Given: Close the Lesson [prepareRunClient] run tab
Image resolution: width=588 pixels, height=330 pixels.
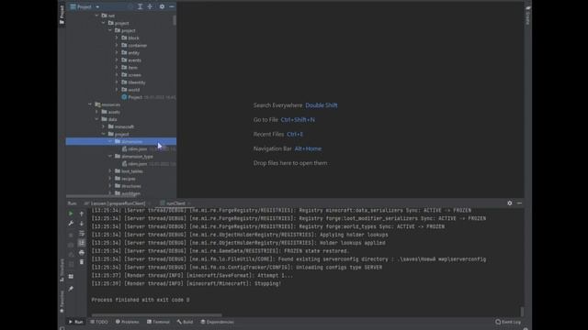Looking at the screenshot, I should coord(150,203).
